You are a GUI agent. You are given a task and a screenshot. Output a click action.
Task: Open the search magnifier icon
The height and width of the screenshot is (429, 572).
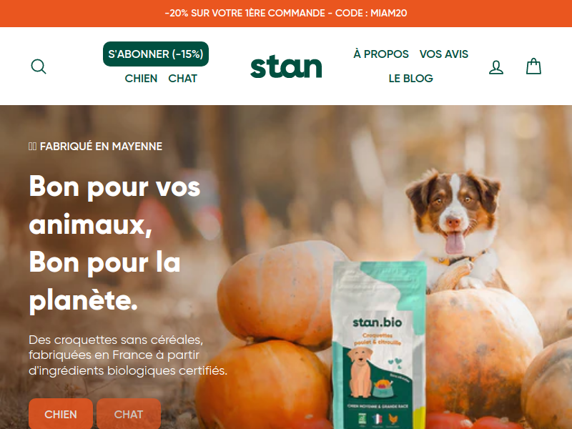(39, 66)
